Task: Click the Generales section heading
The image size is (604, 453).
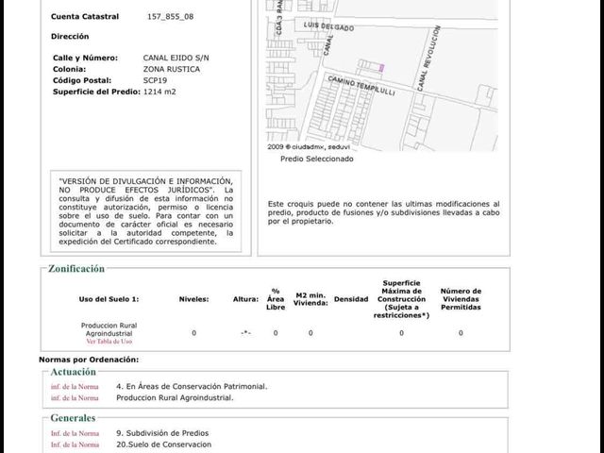Action: coord(73,418)
